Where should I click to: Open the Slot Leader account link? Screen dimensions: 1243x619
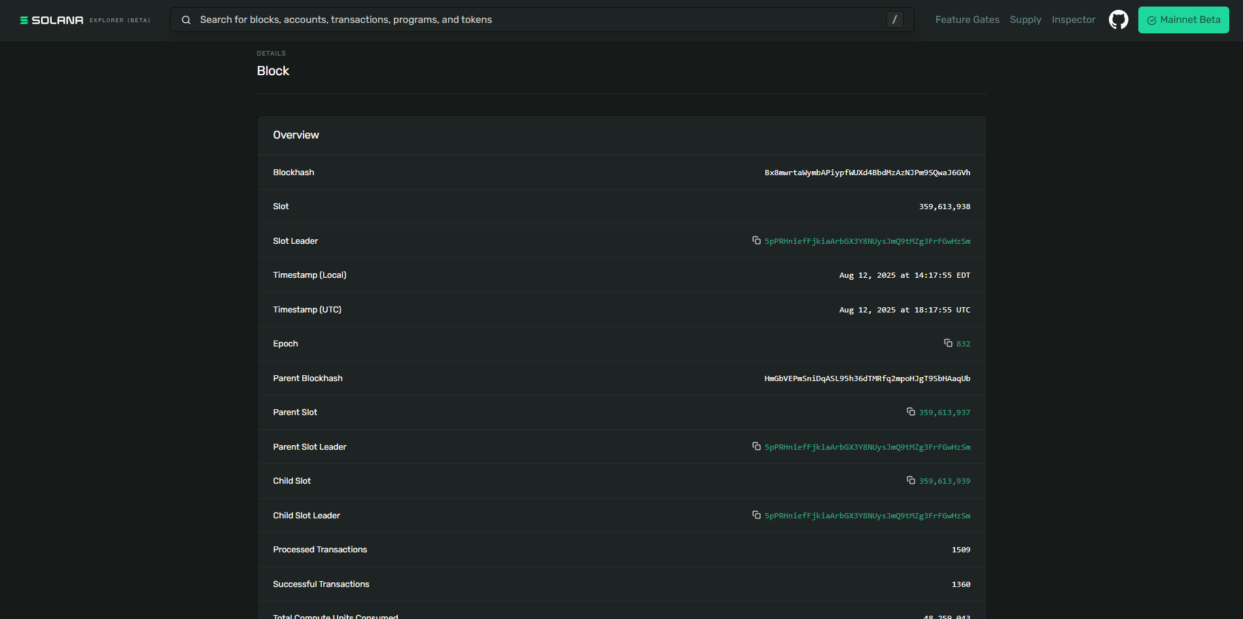(x=867, y=241)
